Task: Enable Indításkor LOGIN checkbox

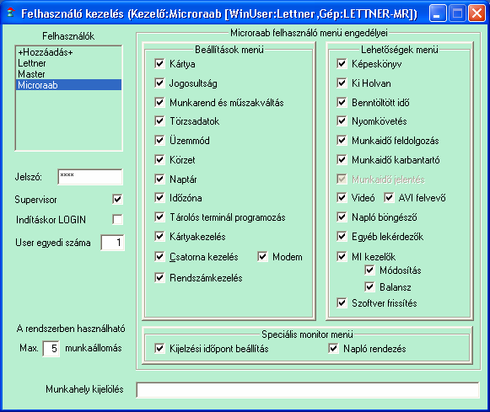Action: click(x=117, y=219)
